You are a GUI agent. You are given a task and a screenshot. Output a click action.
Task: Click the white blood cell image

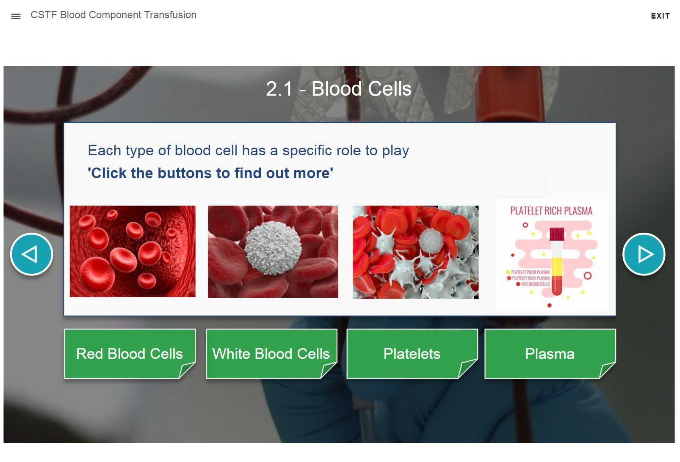[x=273, y=252]
